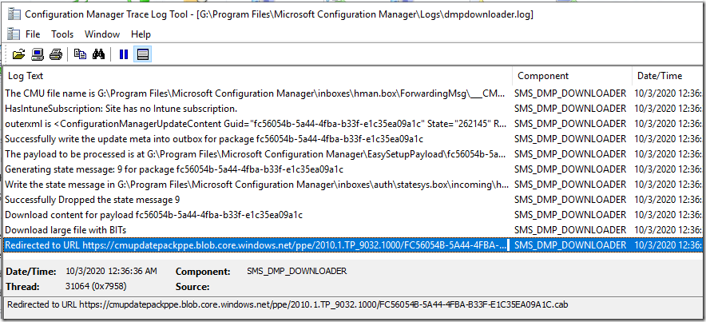Click the Open log file icon
The image size is (706, 322).
click(18, 54)
